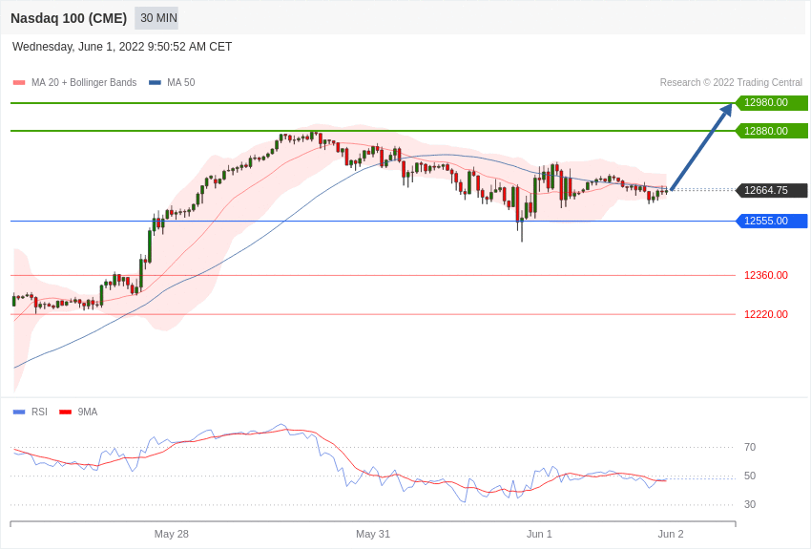Click the 12980.00 resistance price label
The height and width of the screenshot is (550, 811).
click(772, 102)
